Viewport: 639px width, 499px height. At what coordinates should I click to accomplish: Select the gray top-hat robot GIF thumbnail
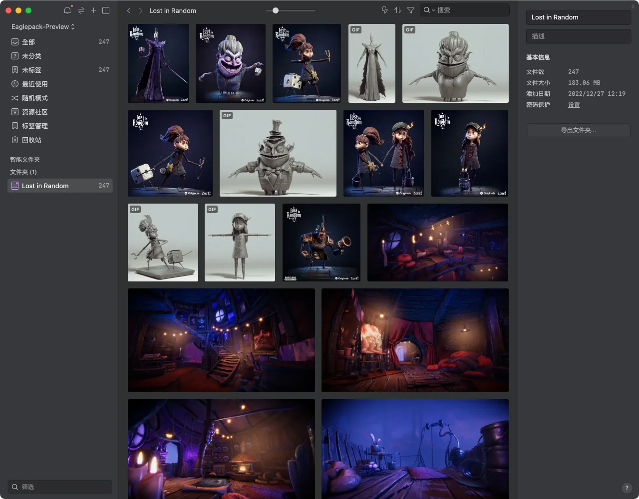coord(278,153)
